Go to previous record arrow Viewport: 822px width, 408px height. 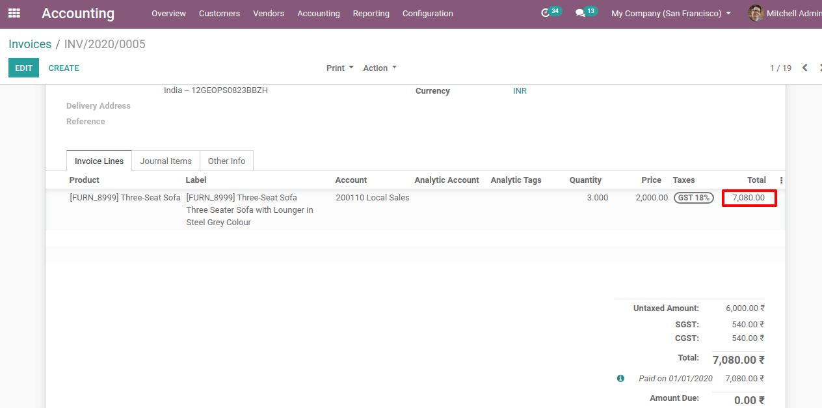(804, 68)
